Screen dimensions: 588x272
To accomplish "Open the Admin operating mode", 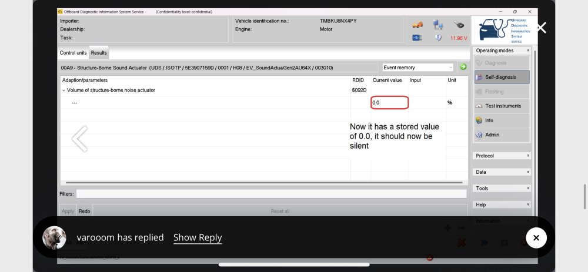I will 502,135.
